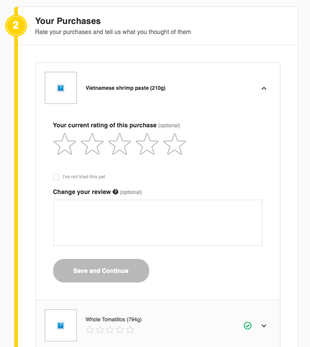Open Whole Tomatillos product thumbnail
The height and width of the screenshot is (347, 310).
[61, 325]
